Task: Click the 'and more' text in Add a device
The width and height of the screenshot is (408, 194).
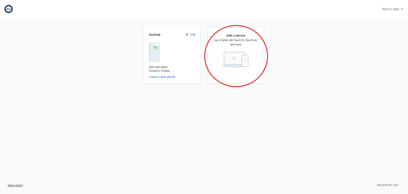Action: click(236, 44)
